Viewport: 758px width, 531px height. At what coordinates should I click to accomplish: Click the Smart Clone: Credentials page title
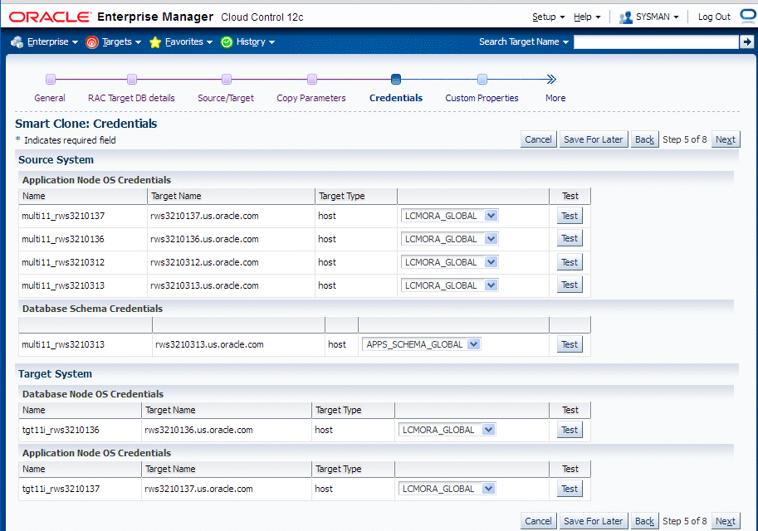[86, 124]
